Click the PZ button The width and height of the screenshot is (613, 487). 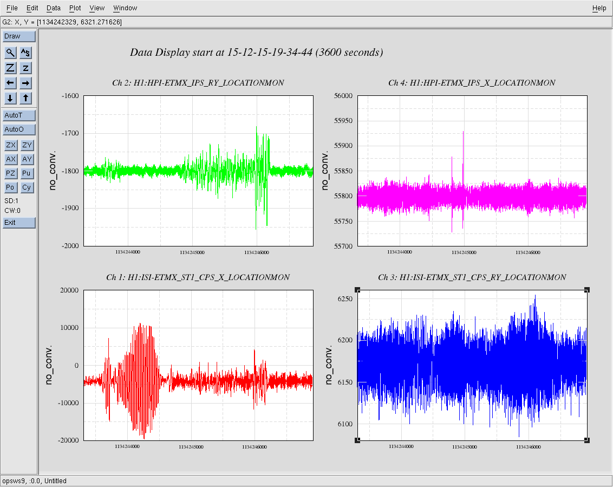(10, 173)
